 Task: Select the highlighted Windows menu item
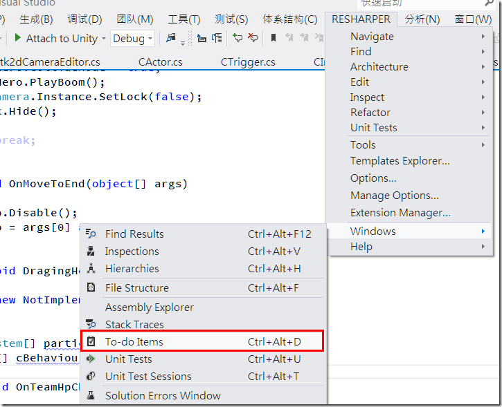(x=409, y=231)
